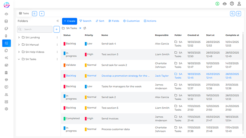
Task: Open the help question mark icon
Action: pos(232,4)
